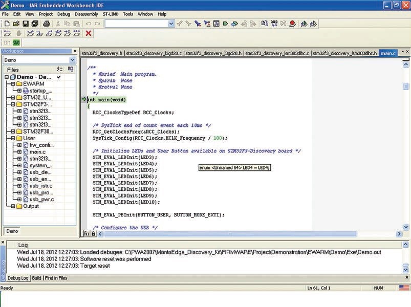Expand the STM32_U... folder node
The image size is (411, 307).
(13, 97)
